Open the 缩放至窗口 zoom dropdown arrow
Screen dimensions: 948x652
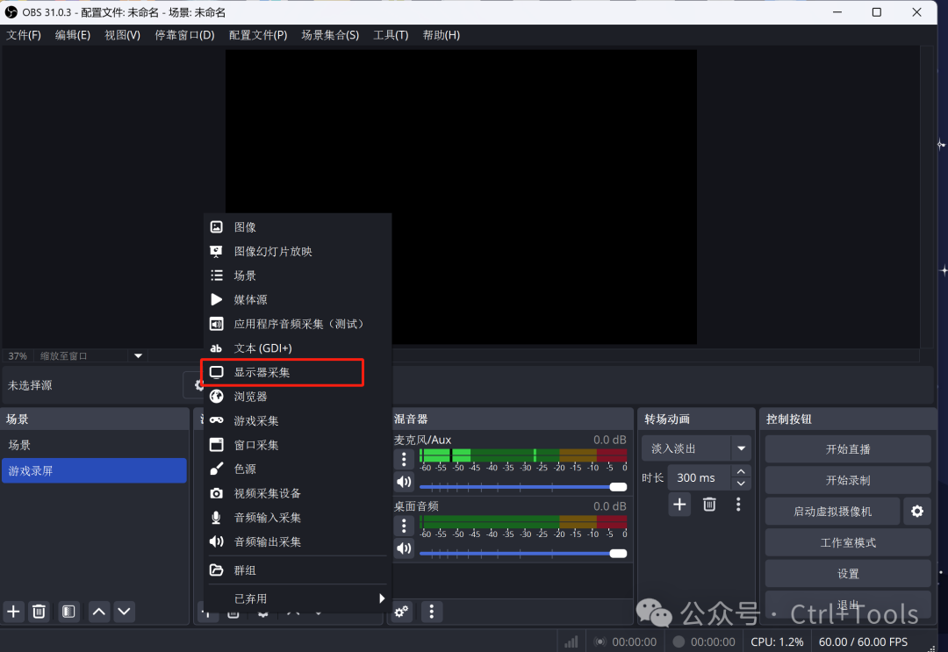pyautogui.click(x=138, y=356)
